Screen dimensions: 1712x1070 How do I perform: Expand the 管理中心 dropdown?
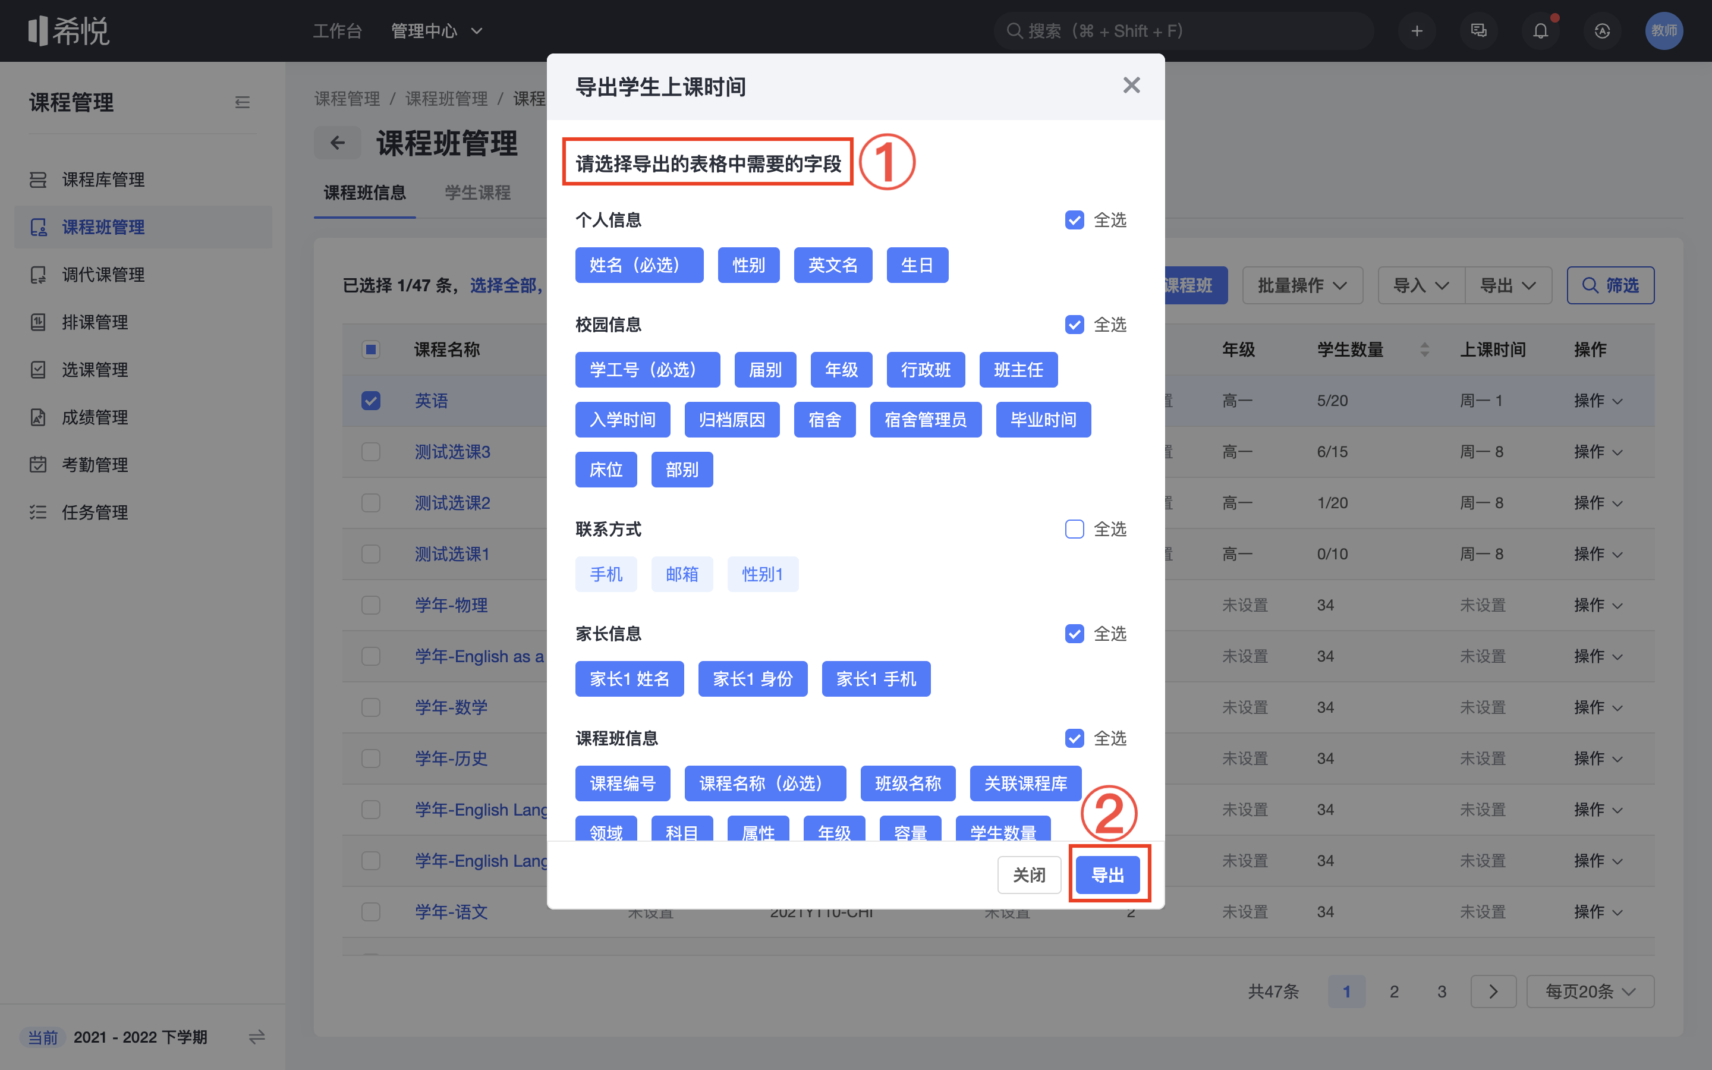point(437,31)
